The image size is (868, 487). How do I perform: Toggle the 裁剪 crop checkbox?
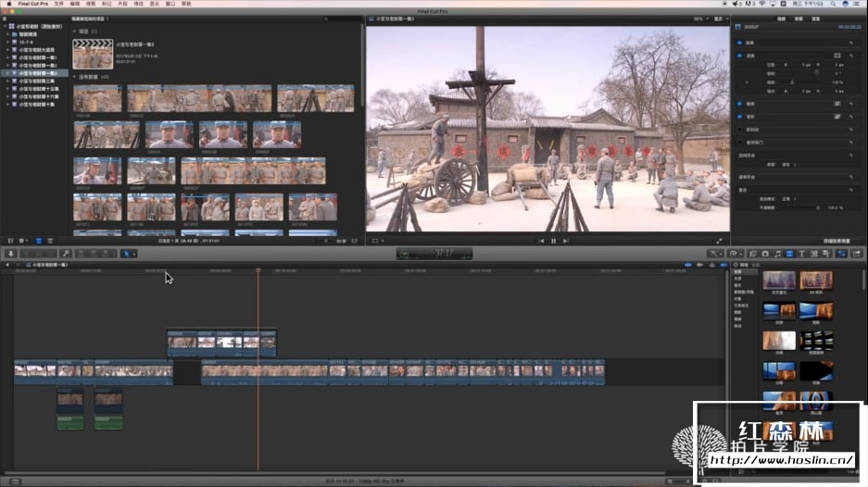coord(739,104)
